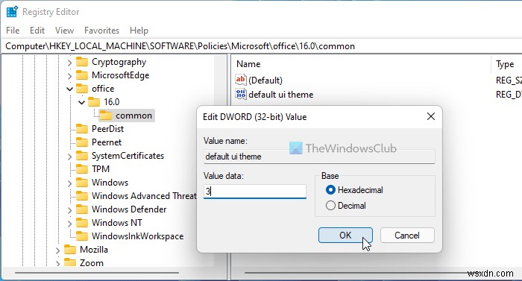Expand the Windows key

coord(69,183)
